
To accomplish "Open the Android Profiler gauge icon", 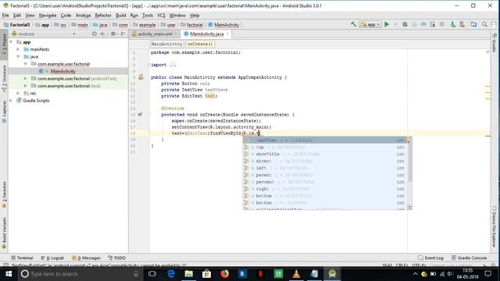I will pyautogui.click(x=423, y=24).
